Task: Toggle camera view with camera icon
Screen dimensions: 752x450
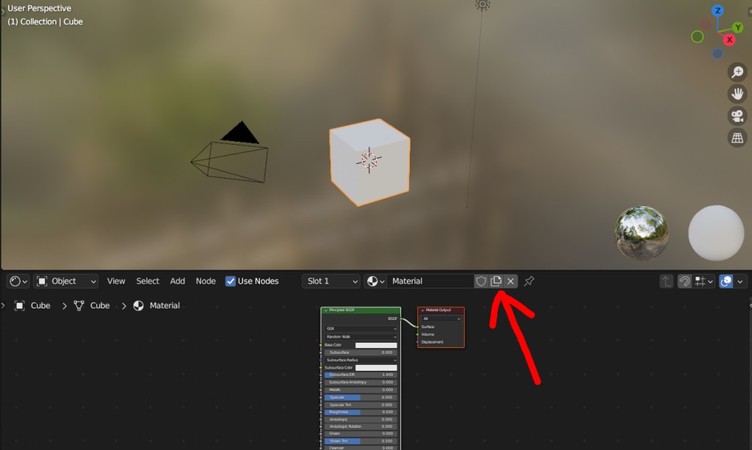Action: pos(737,116)
